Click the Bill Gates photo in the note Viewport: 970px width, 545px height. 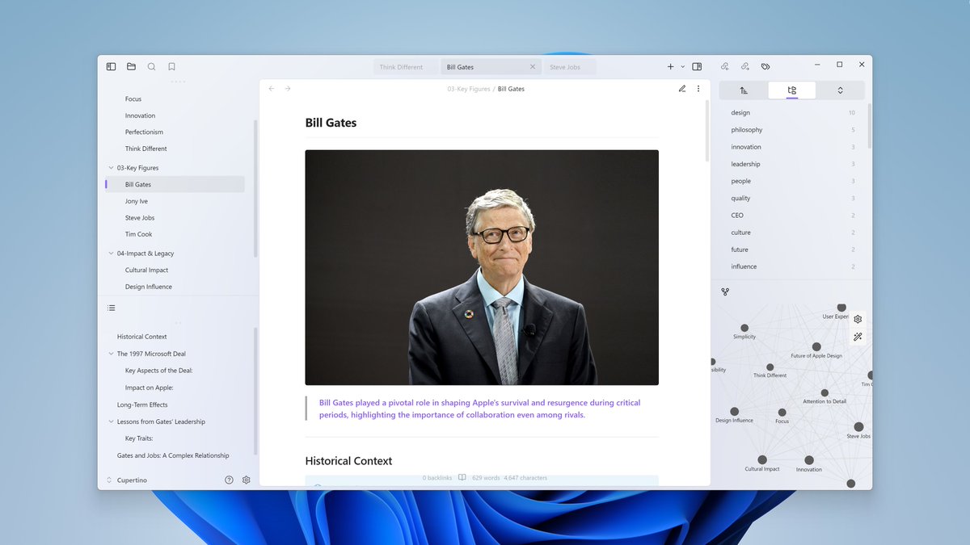click(x=482, y=267)
